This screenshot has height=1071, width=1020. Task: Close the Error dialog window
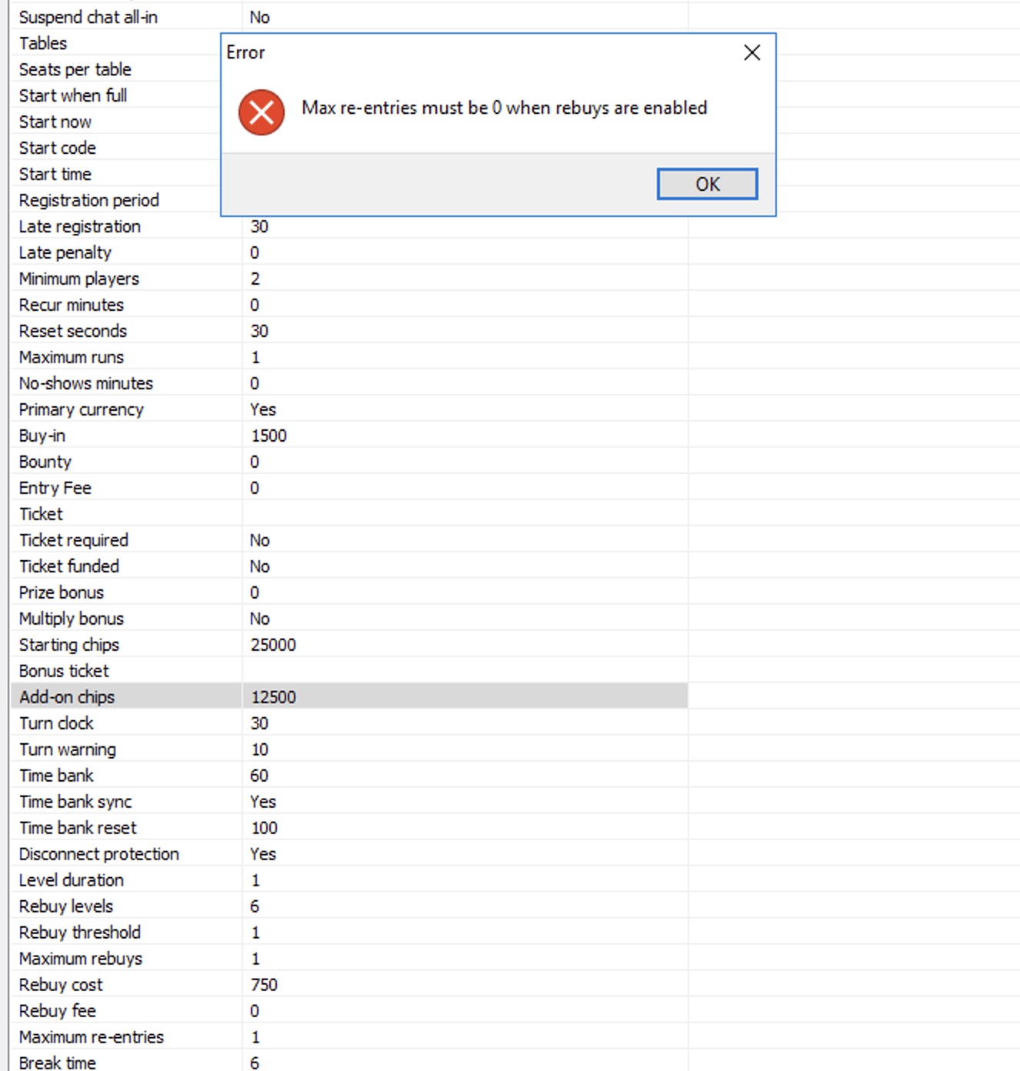click(x=752, y=52)
